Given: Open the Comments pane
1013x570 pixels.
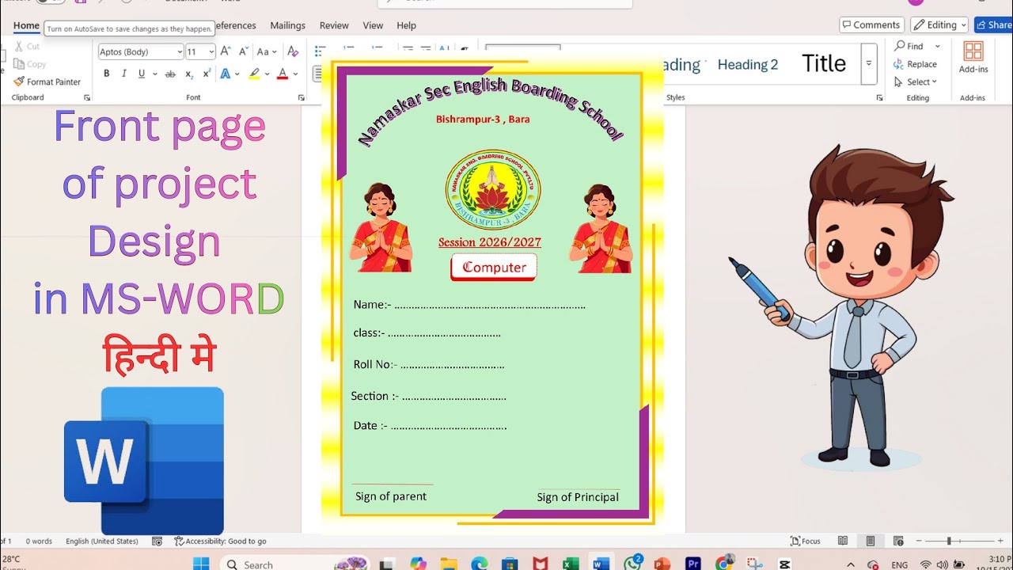Looking at the screenshot, I should [x=871, y=25].
